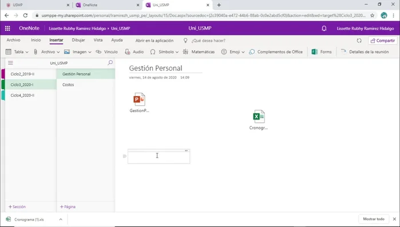Click the browser profile avatar
The height and width of the screenshot is (227, 400).
[383, 15]
